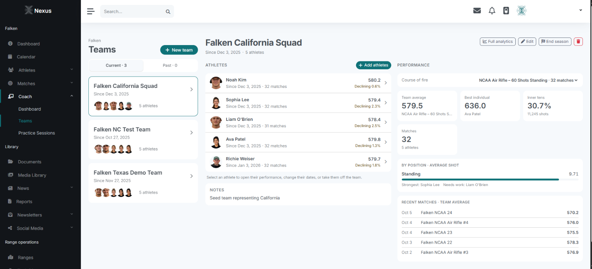Click the Calendar icon in sidebar

tap(10, 57)
